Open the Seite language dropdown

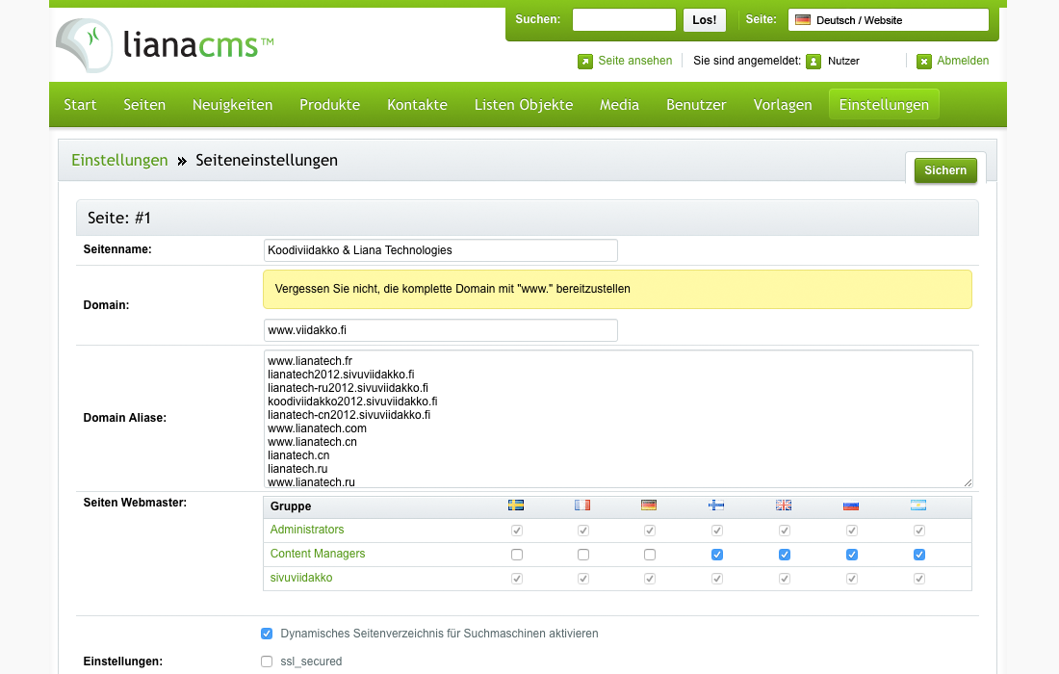pos(889,20)
